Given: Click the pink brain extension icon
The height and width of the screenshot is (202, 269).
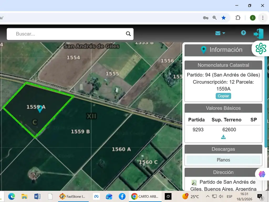Looking at the screenshot, I should [262, 174].
